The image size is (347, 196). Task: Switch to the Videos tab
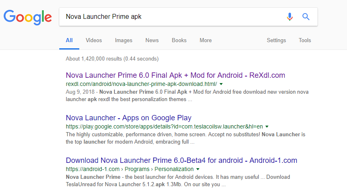pos(94,41)
